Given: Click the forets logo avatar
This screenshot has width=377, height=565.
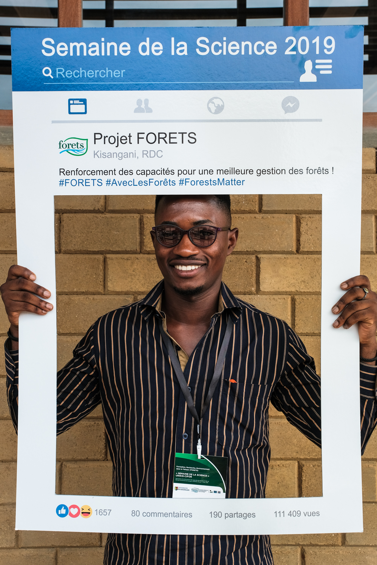Looking at the screenshot, I should [x=73, y=146].
